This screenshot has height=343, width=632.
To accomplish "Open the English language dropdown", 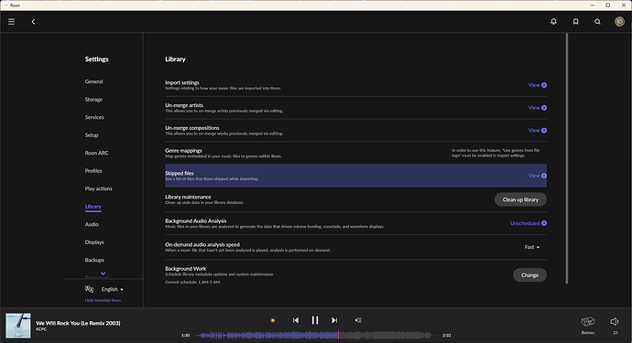I will click(113, 289).
